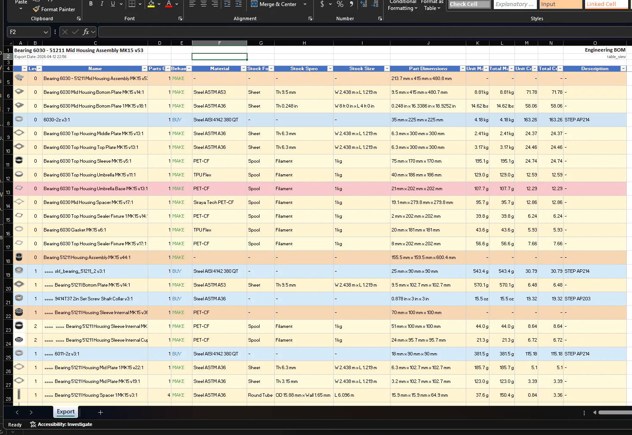Open the Format as Table menu
632x435 pixels.
(x=432, y=5)
